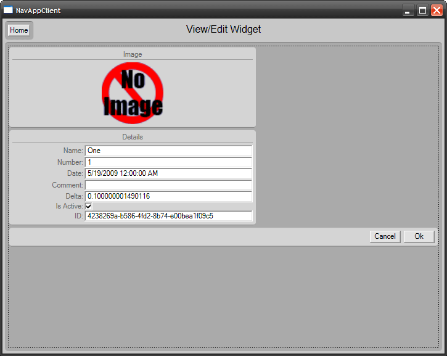The width and height of the screenshot is (447, 356).
Task: Confirm changes with the Ok button
Action: pyautogui.click(x=419, y=236)
